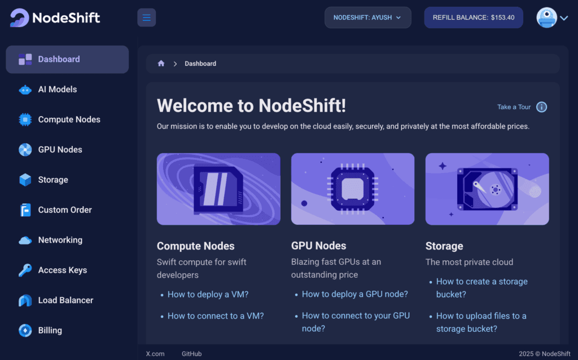Click the Dashboard breadcrumb text

coord(200,64)
